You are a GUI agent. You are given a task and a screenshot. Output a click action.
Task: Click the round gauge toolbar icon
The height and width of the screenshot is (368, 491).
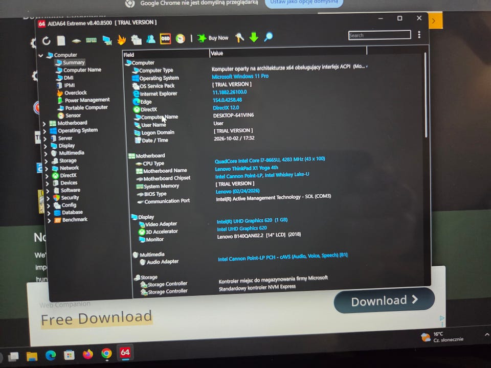click(181, 38)
